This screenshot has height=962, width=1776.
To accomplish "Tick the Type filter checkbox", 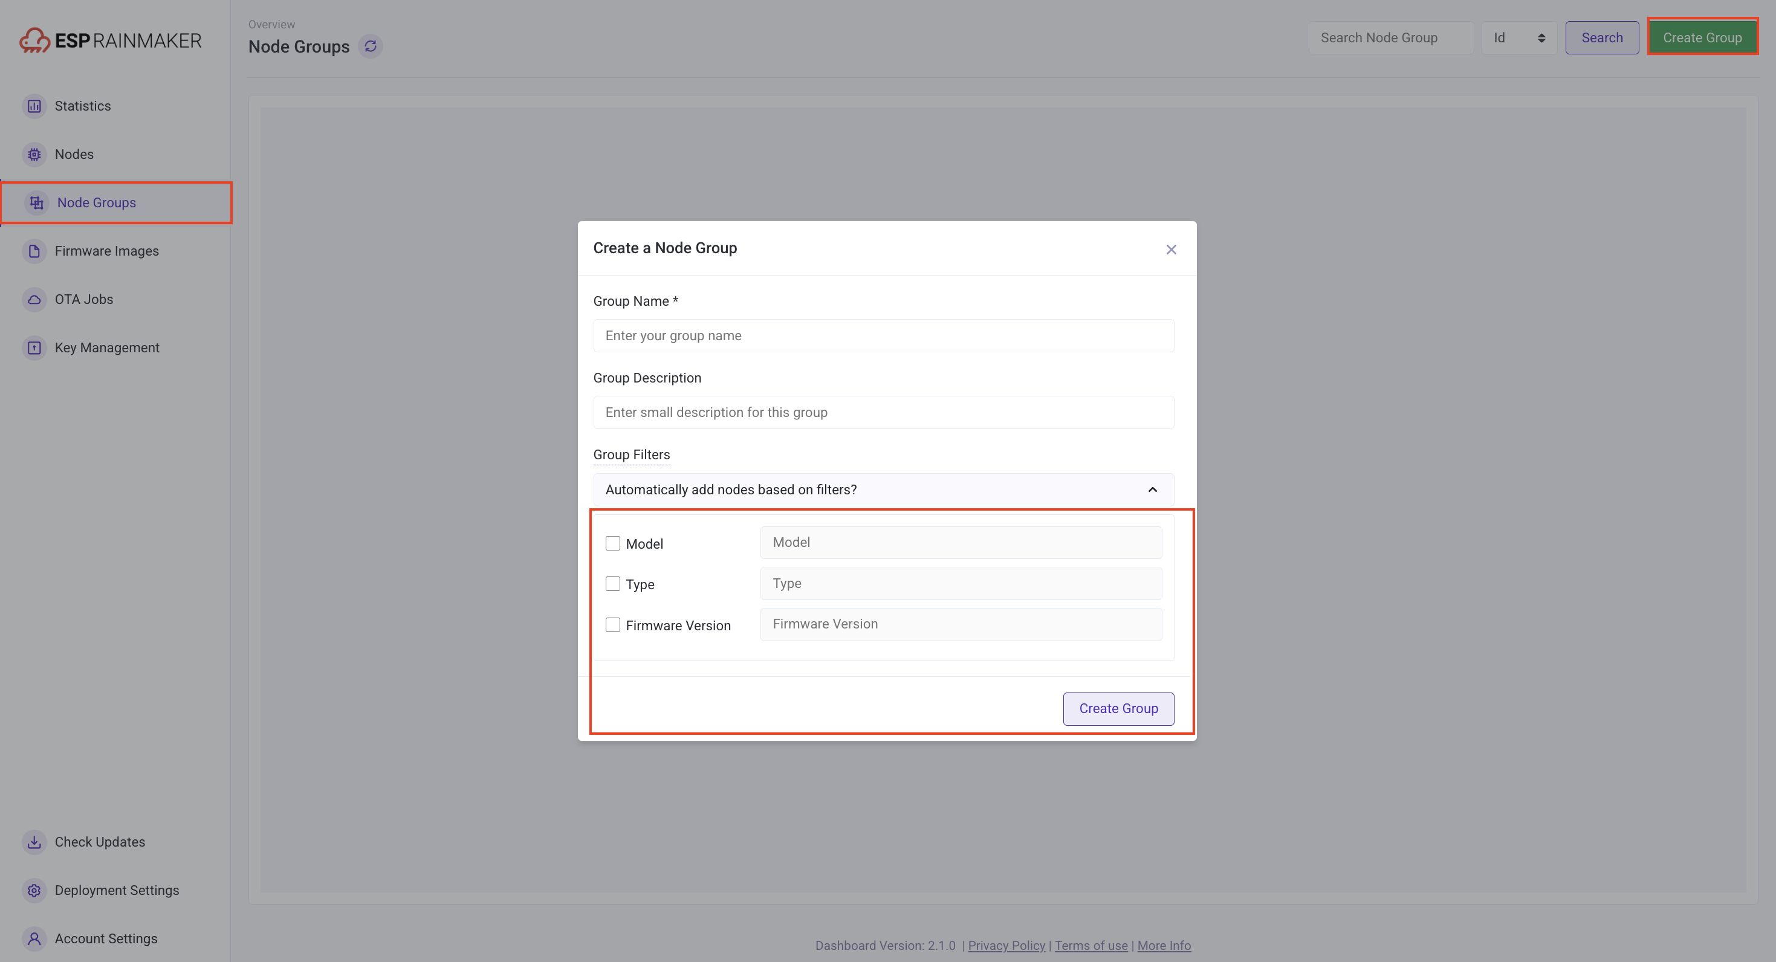I will pos(612,584).
